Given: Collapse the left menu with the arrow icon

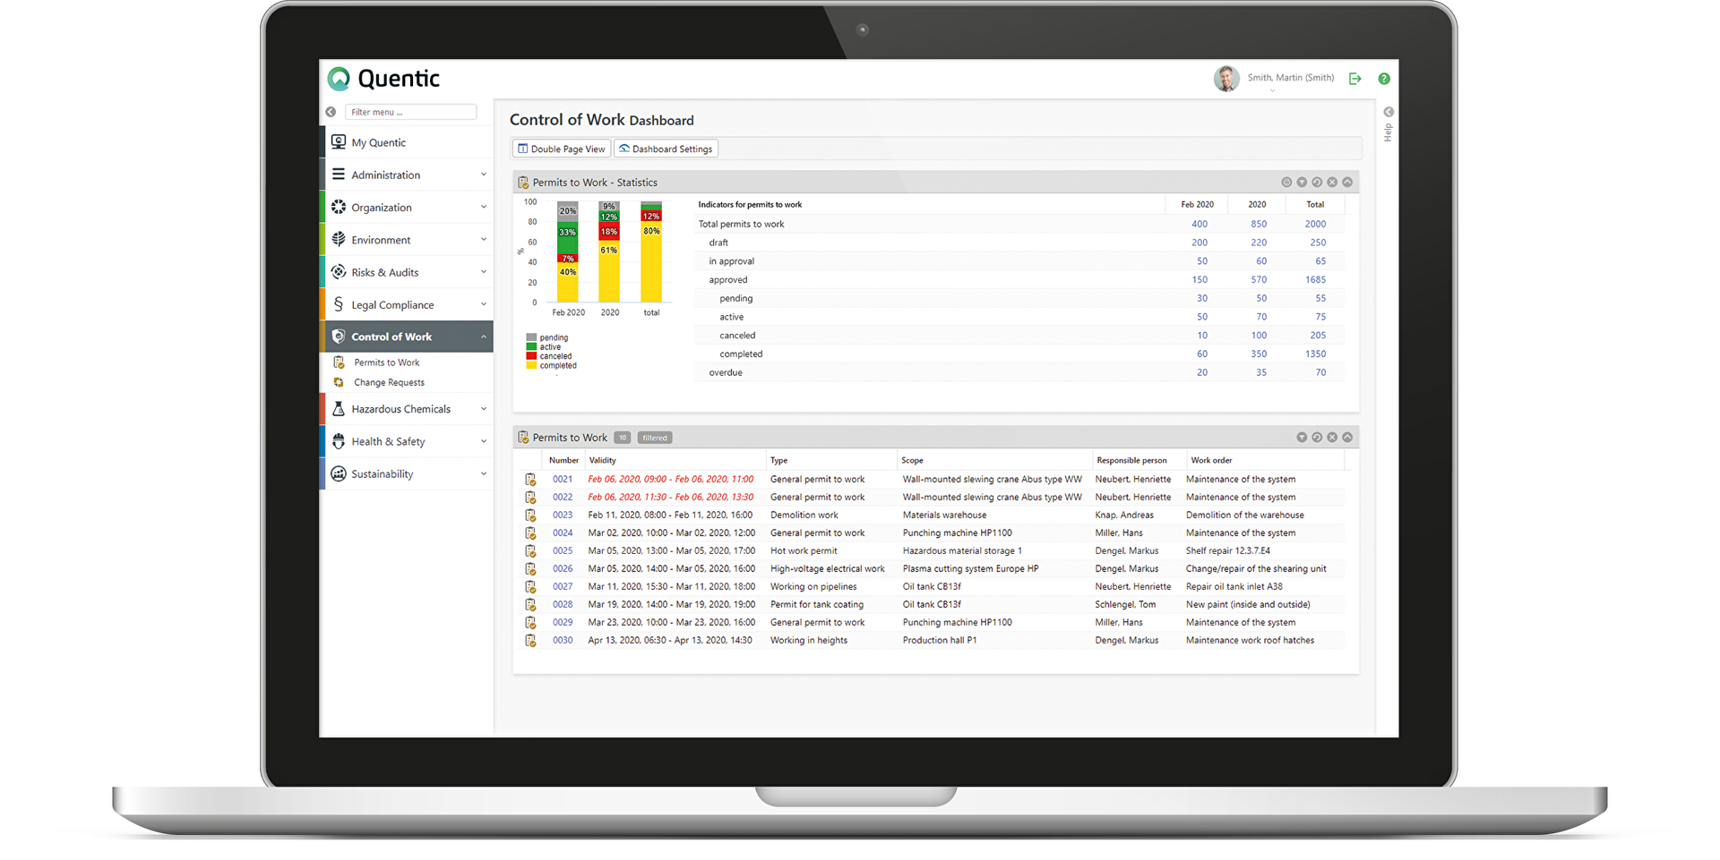Looking at the screenshot, I should click(331, 112).
